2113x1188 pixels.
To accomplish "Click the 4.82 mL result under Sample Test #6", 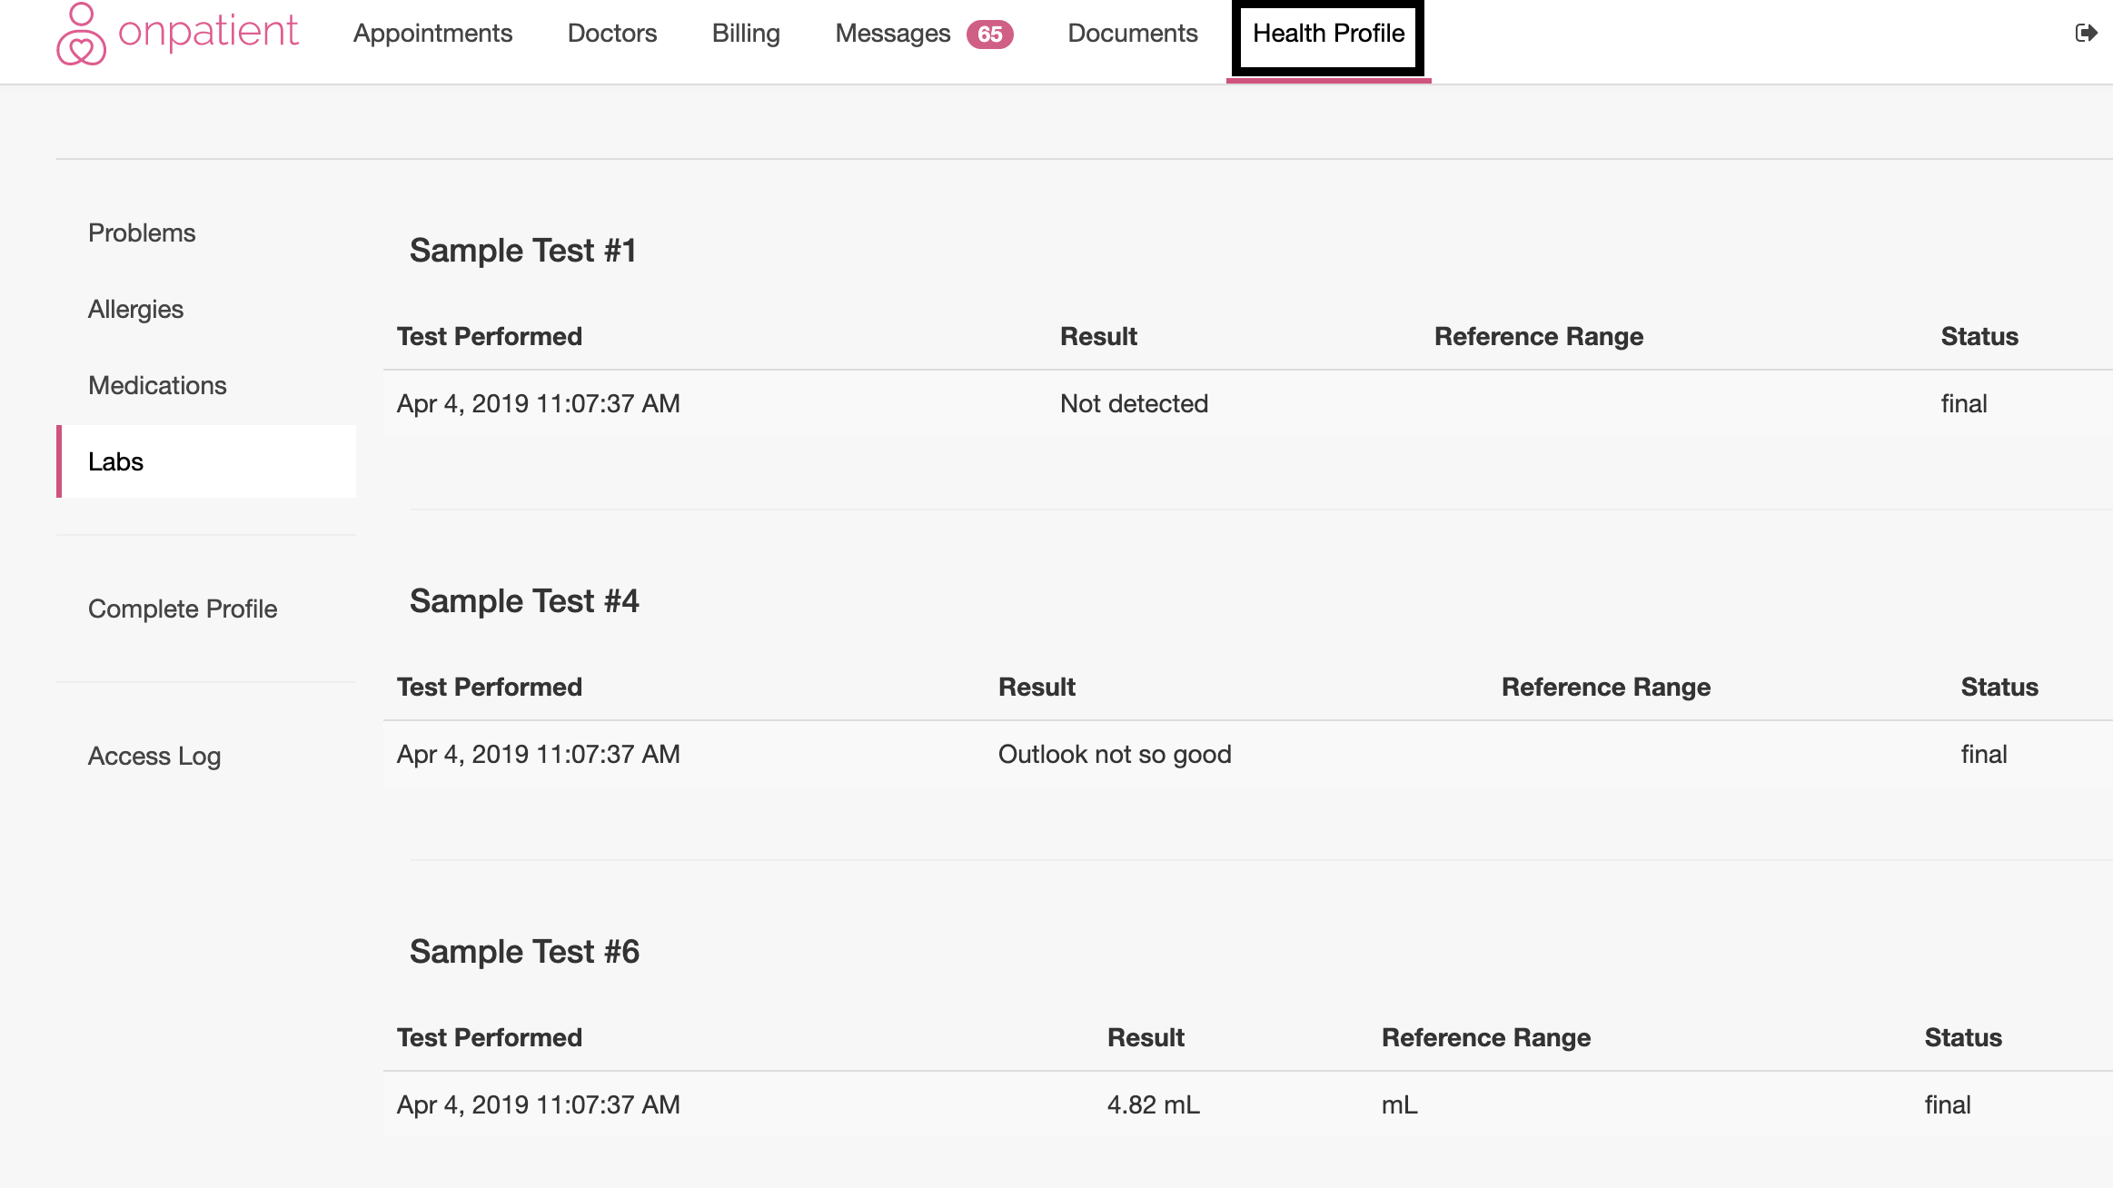I will point(1152,1104).
